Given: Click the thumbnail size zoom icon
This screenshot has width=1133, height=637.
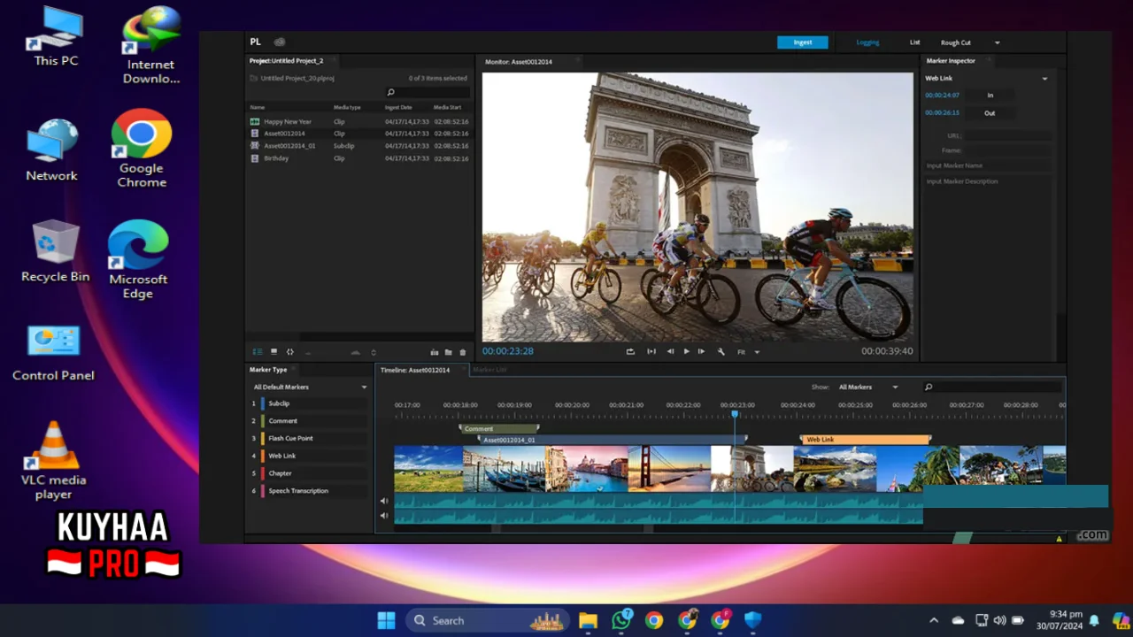Looking at the screenshot, I should [x=355, y=352].
